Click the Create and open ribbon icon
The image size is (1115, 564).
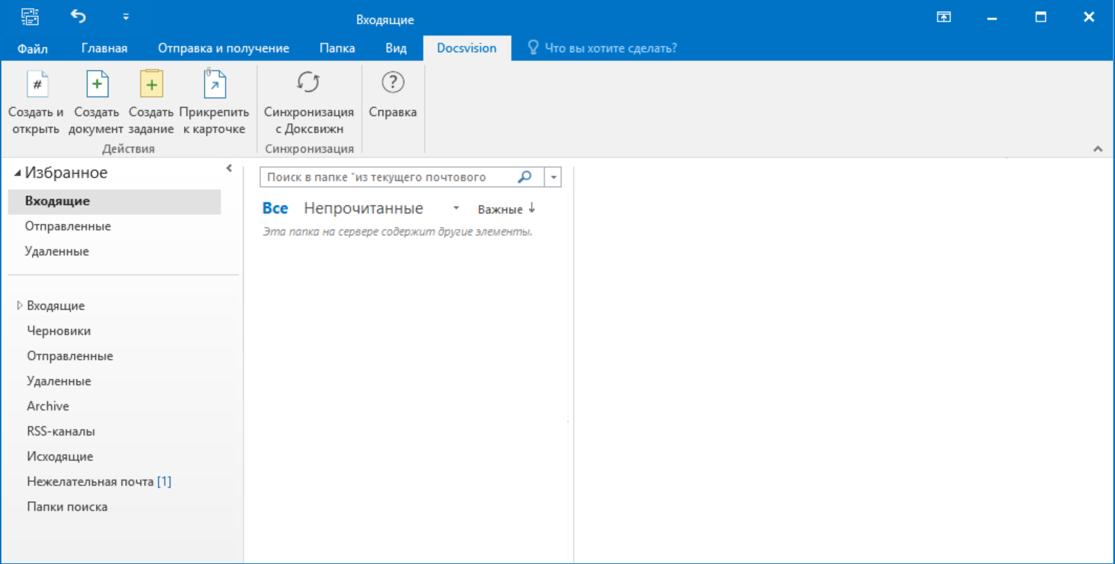(36, 84)
